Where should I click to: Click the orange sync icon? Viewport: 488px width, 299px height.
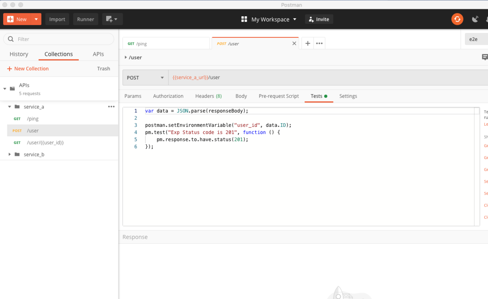(457, 19)
